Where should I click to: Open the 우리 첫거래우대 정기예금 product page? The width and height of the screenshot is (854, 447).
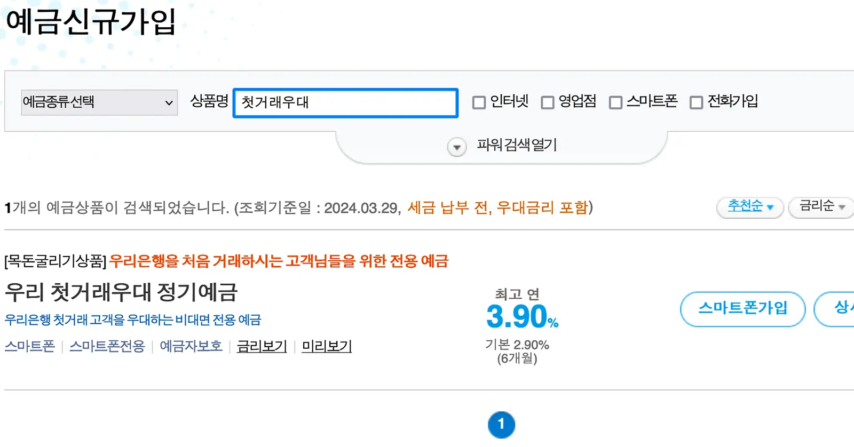(x=121, y=292)
